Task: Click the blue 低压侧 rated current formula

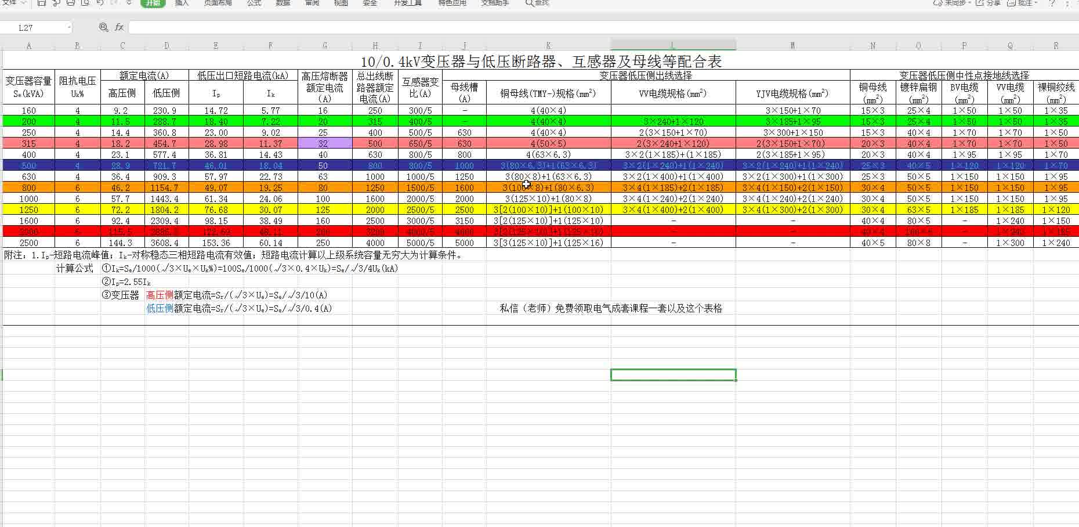Action: [239, 308]
